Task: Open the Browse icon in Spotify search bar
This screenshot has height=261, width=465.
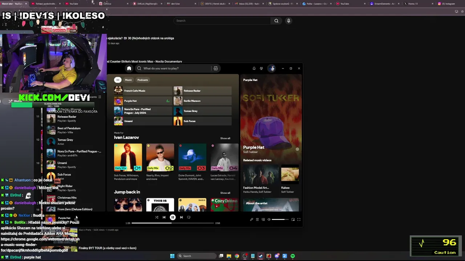Action: (215, 68)
